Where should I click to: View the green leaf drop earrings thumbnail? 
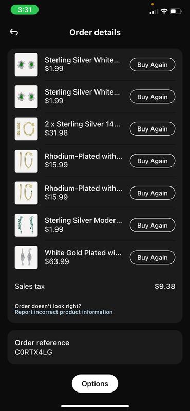(x=26, y=225)
